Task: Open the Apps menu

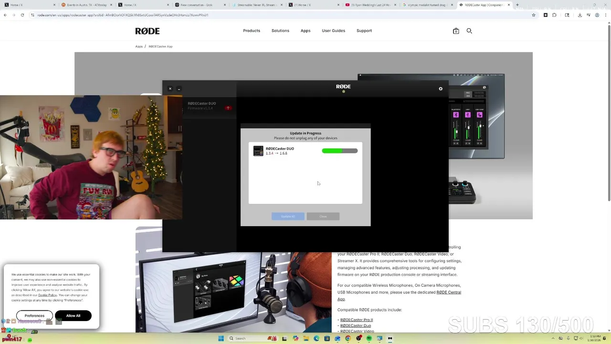Action: pyautogui.click(x=305, y=31)
